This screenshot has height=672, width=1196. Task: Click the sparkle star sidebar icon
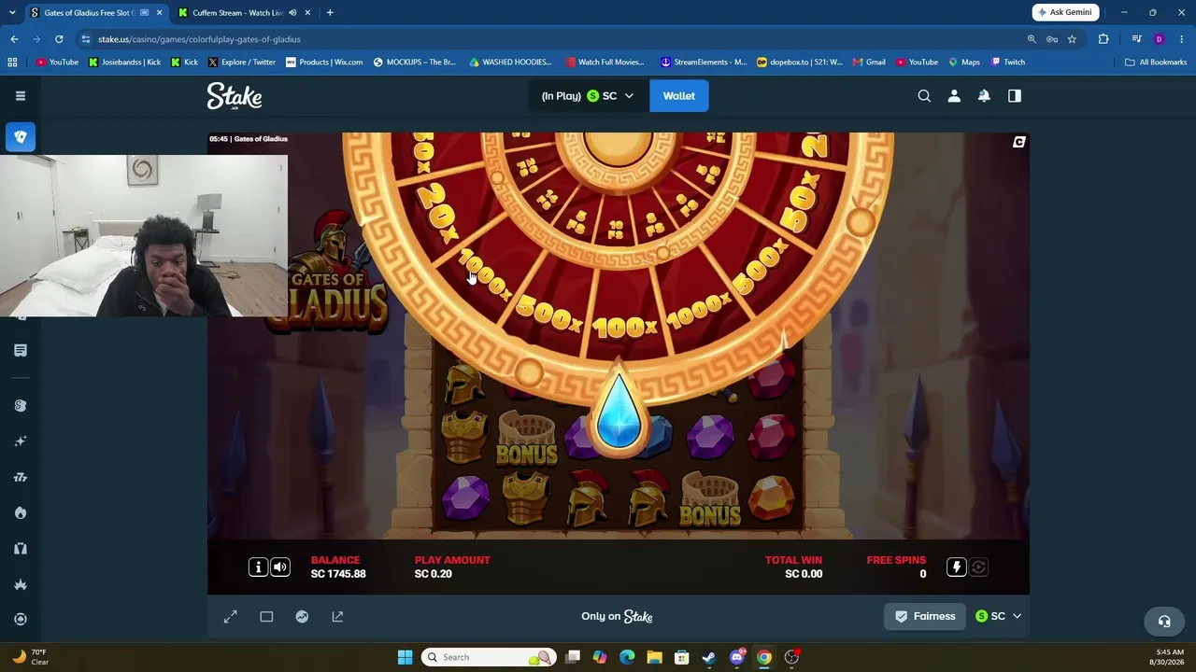pyautogui.click(x=20, y=441)
